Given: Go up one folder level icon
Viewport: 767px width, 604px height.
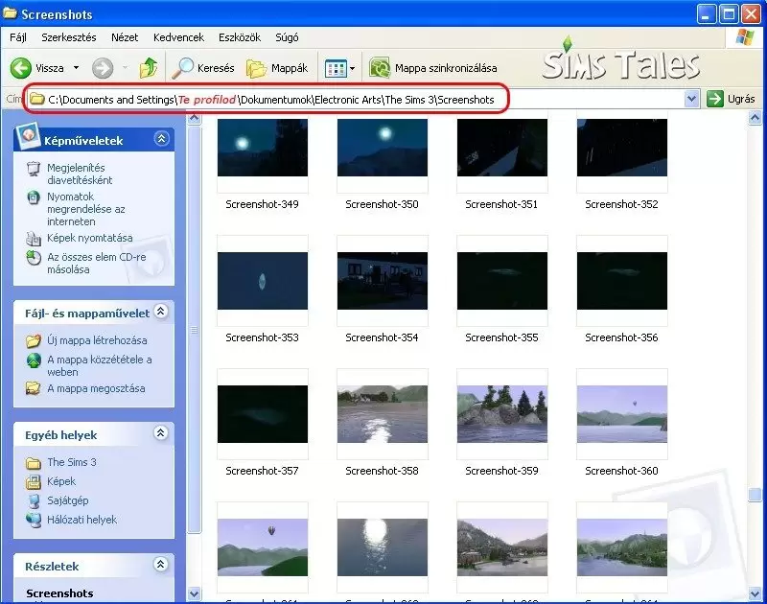Looking at the screenshot, I should (x=149, y=68).
